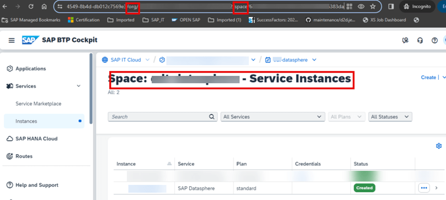Click the Incognito indicator
The width and height of the screenshot is (446, 200).
coord(417,6)
